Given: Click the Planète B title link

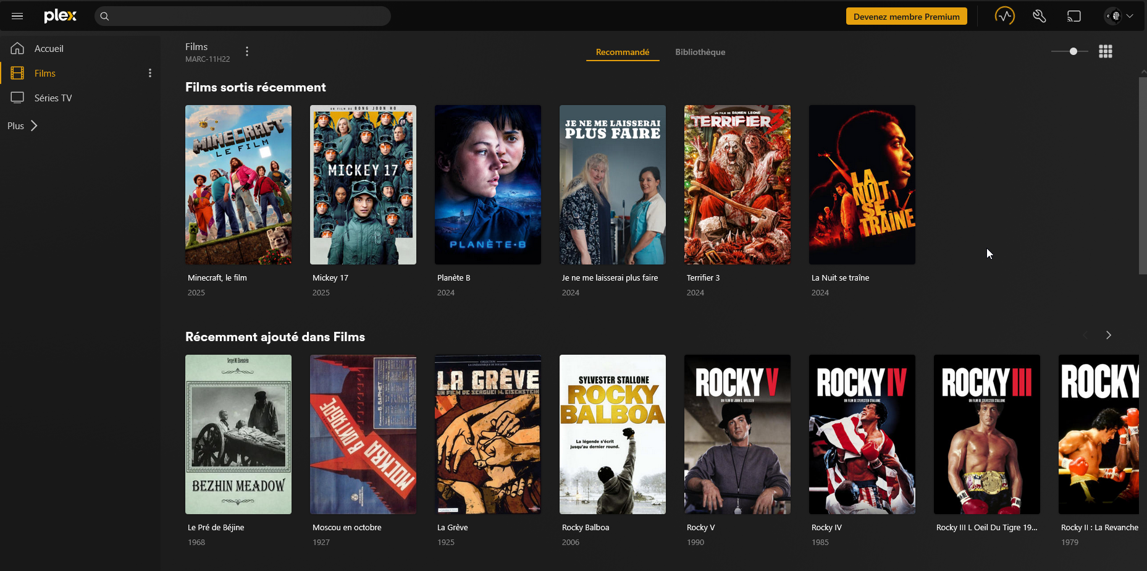Looking at the screenshot, I should point(454,277).
